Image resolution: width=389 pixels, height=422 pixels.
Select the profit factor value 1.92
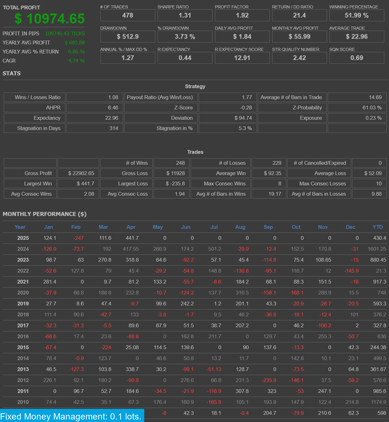pyautogui.click(x=242, y=15)
